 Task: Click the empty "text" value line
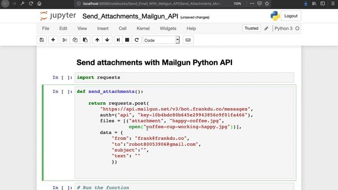pos(126,156)
